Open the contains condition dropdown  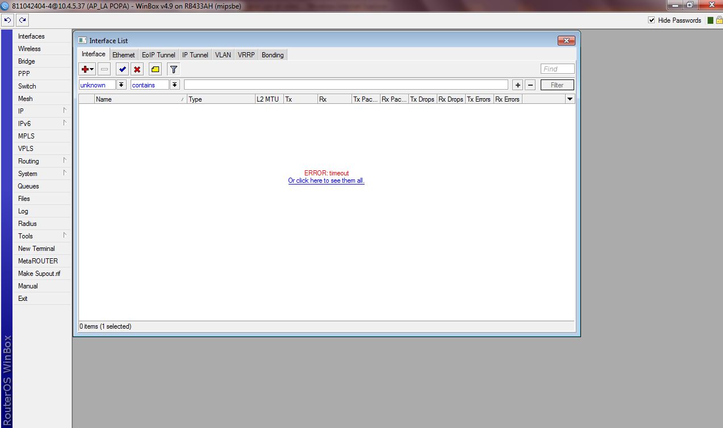(x=174, y=84)
